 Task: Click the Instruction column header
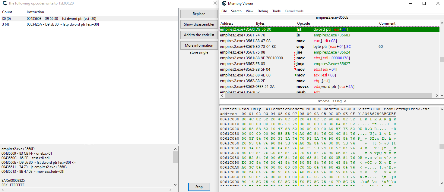pyautogui.click(x=101, y=12)
